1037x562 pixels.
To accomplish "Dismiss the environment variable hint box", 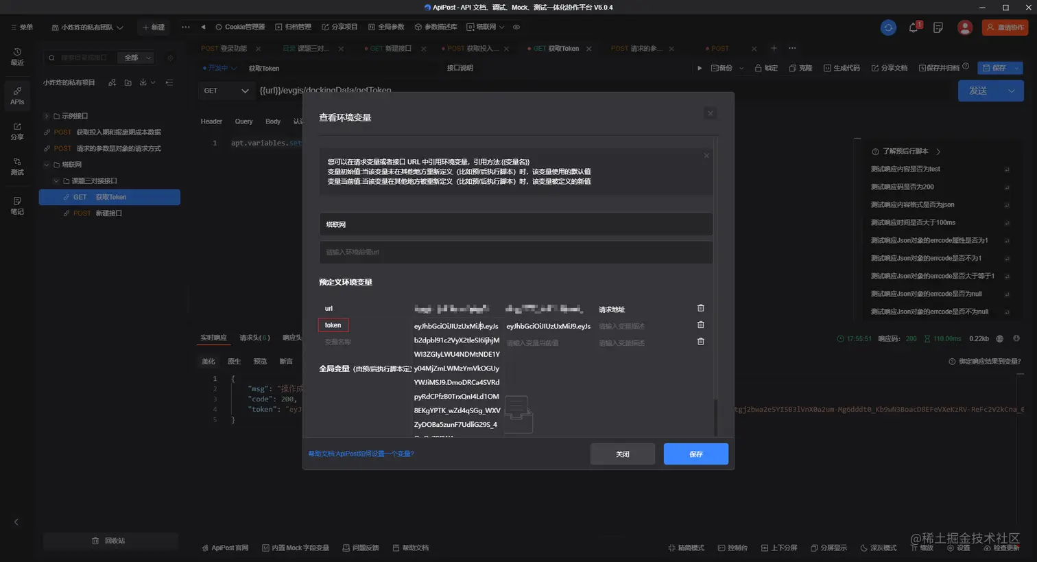I will coord(706,156).
